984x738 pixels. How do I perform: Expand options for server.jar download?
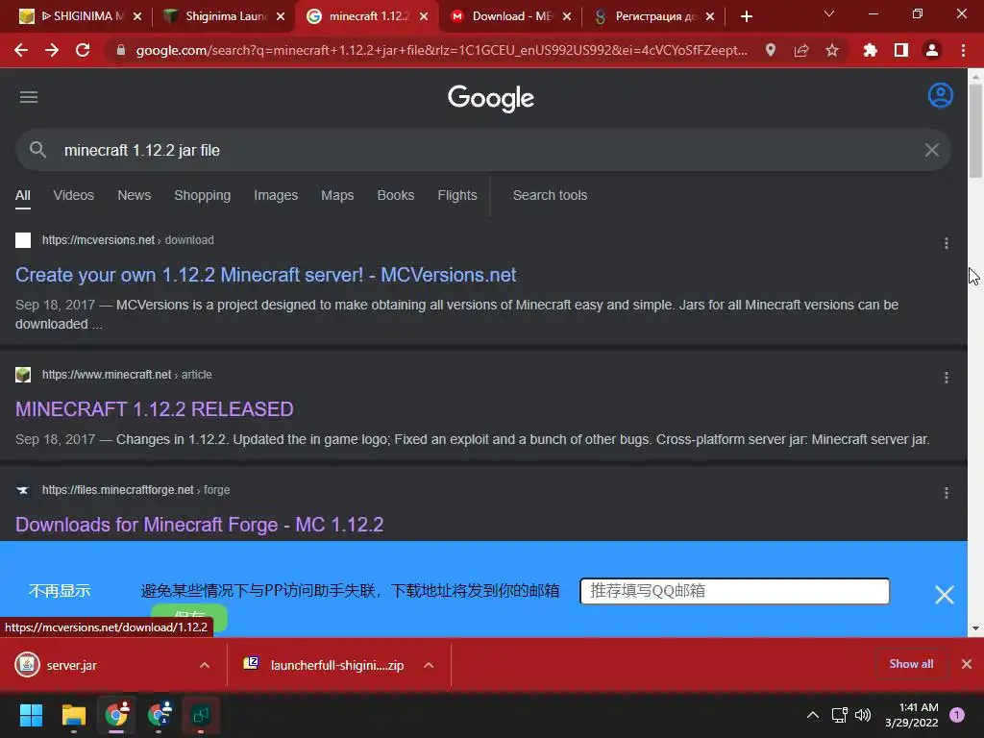[x=205, y=665]
